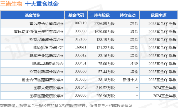
Task: Click the 十大重仓基金 heading
Action: (x=42, y=4)
